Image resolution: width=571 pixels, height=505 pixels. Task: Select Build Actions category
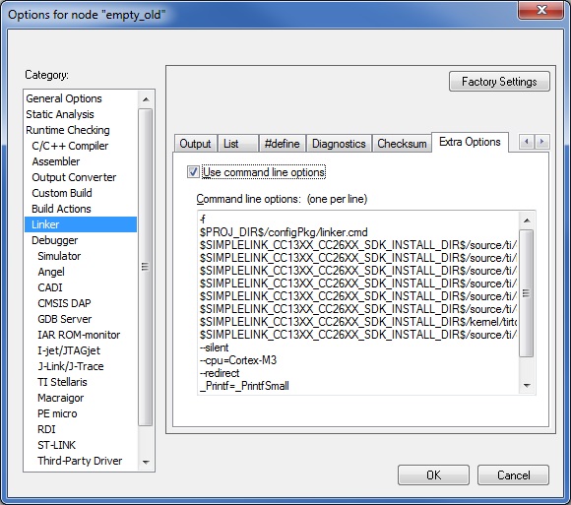click(61, 209)
